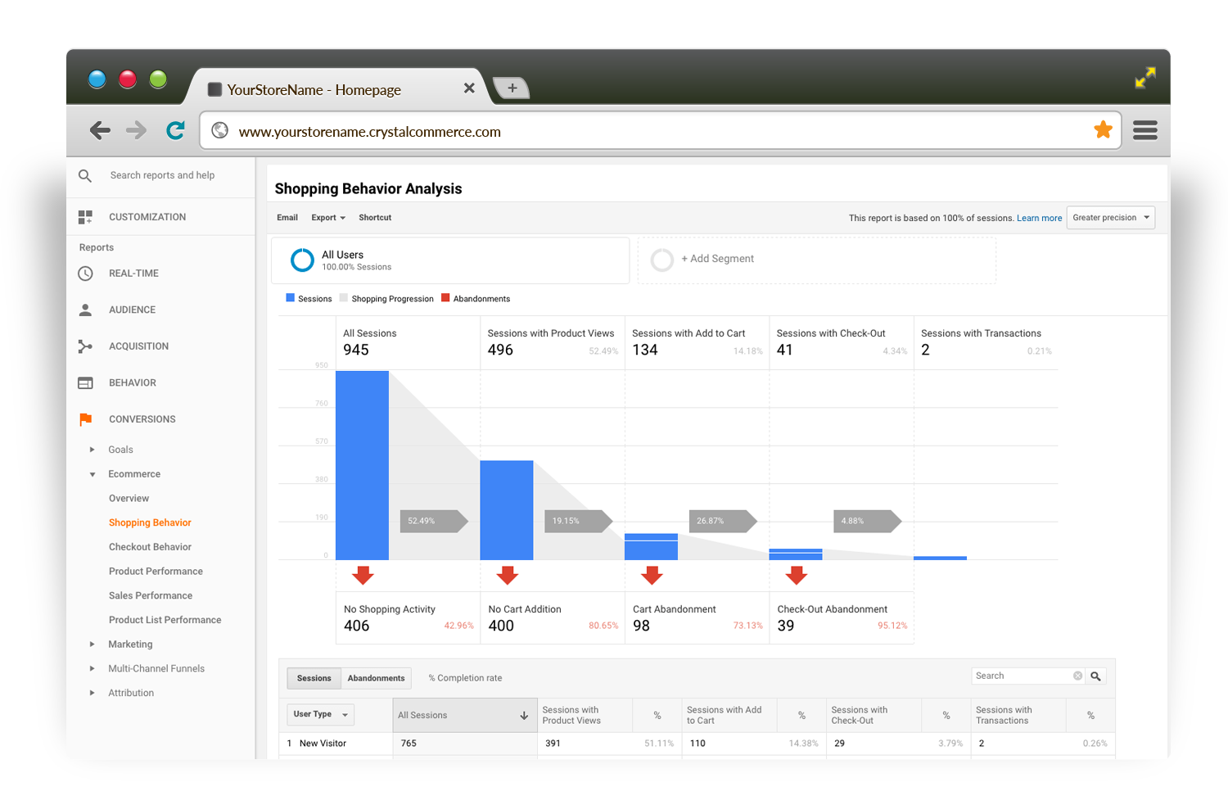The image size is (1228, 787).
Task: Click the red arrow above No Cart Addition
Action: tap(508, 575)
